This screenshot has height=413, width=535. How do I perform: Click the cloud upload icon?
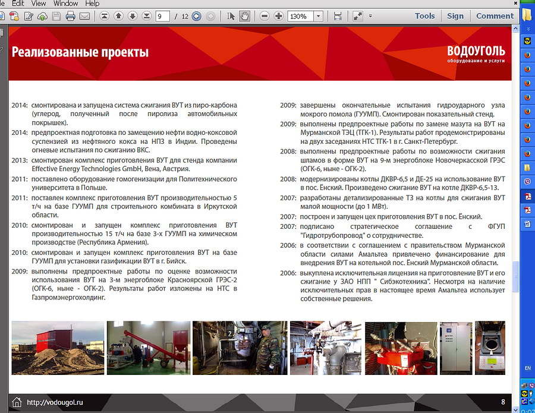click(x=42, y=16)
